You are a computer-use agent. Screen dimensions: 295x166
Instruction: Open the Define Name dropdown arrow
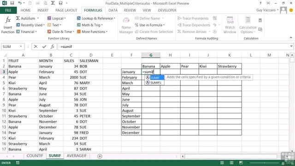pyautogui.click(x=163, y=18)
